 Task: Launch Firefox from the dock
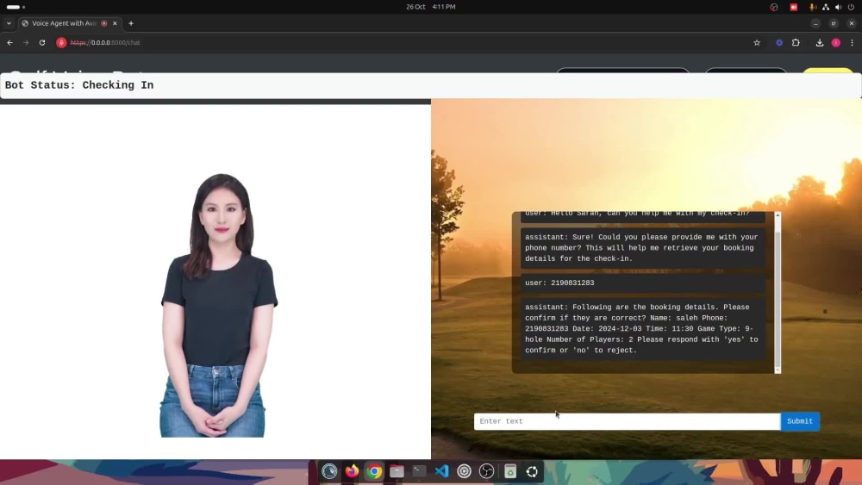click(352, 471)
